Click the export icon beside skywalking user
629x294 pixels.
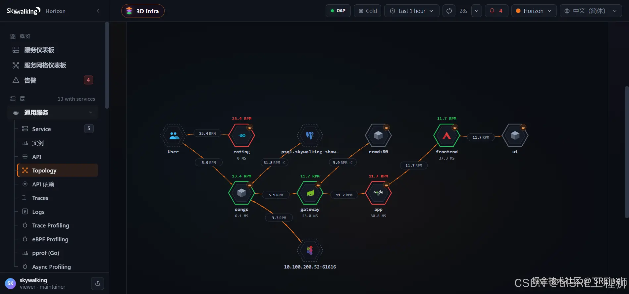coord(98,283)
